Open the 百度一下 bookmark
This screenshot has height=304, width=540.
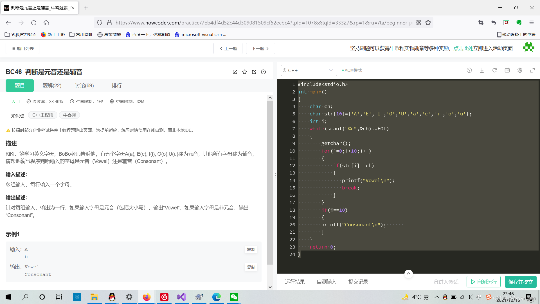[x=148, y=34]
